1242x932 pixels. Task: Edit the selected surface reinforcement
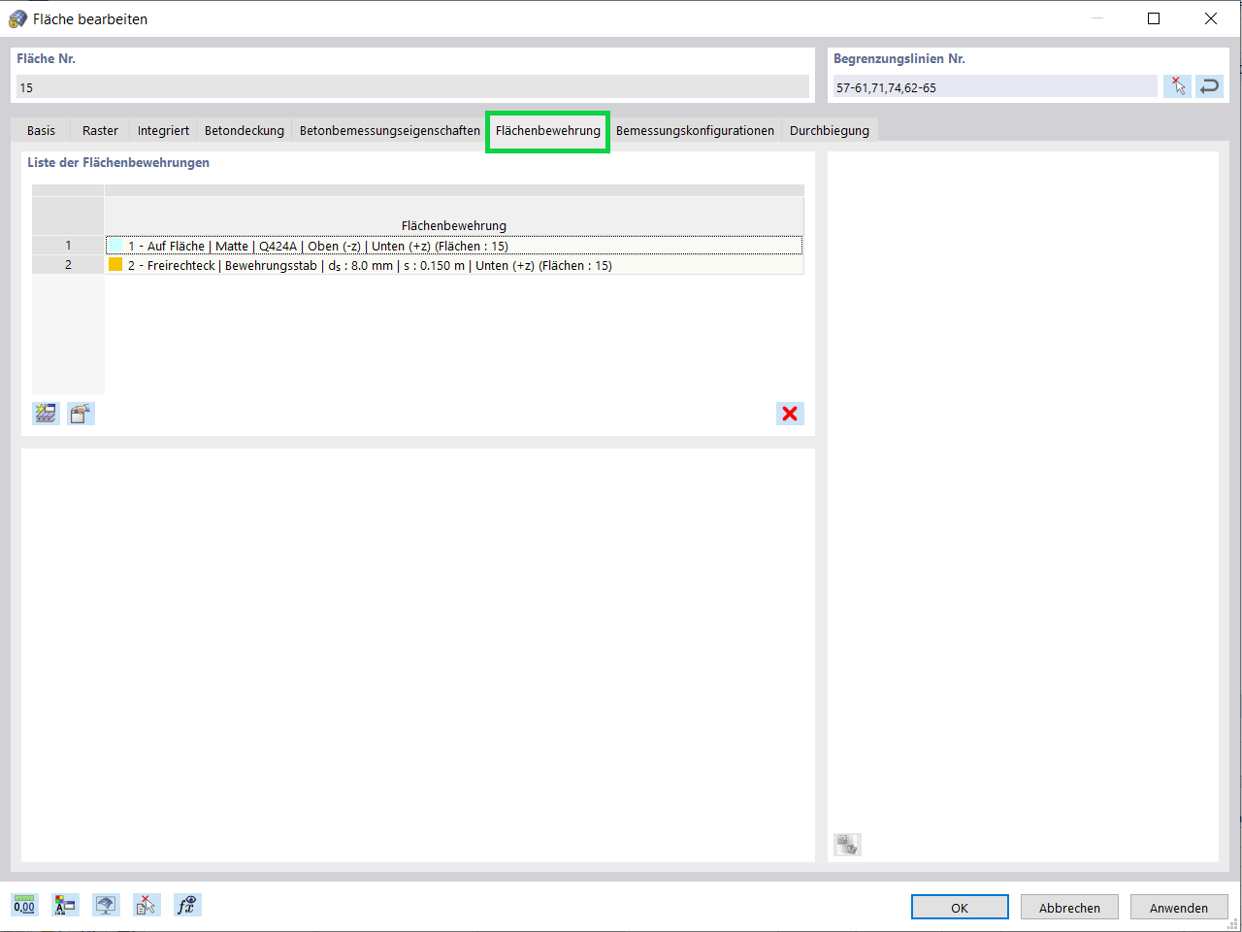pos(81,414)
